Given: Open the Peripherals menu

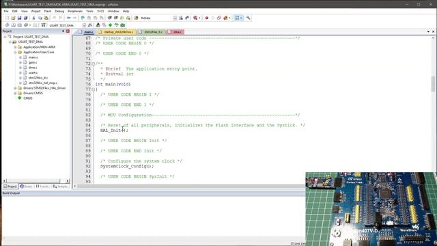Looking at the screenshot, I should 75,11.
